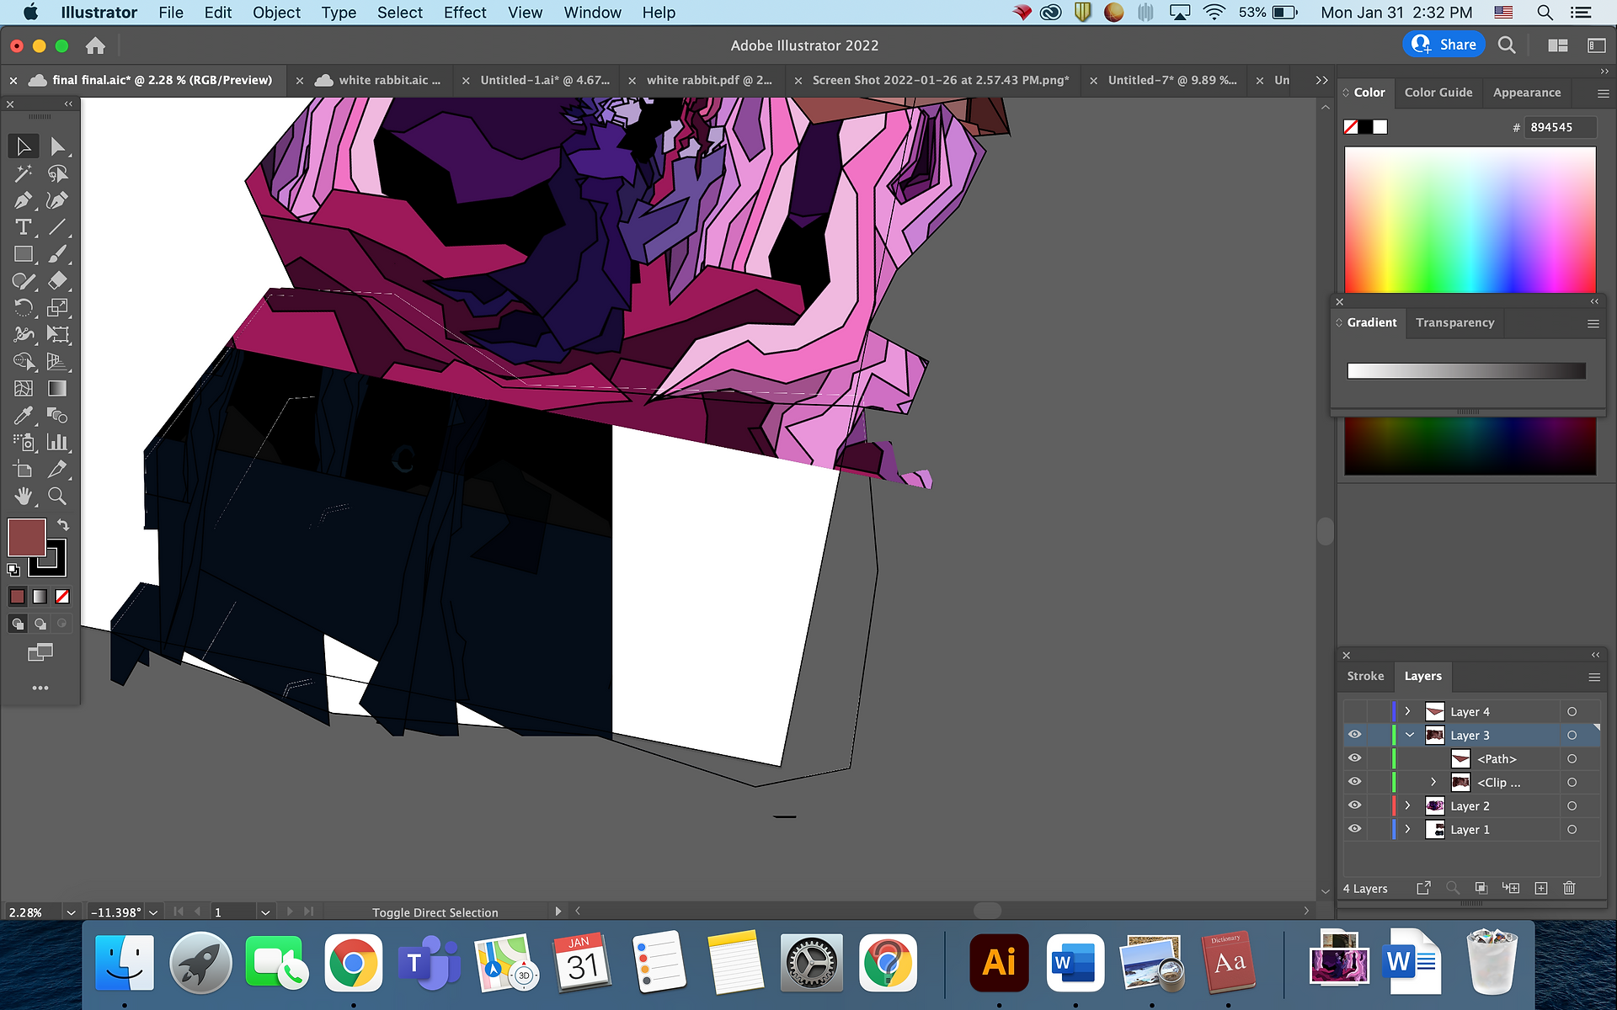Viewport: 1617px width, 1010px height.
Task: Switch to white rabbit.pdf document tab
Action: point(709,80)
